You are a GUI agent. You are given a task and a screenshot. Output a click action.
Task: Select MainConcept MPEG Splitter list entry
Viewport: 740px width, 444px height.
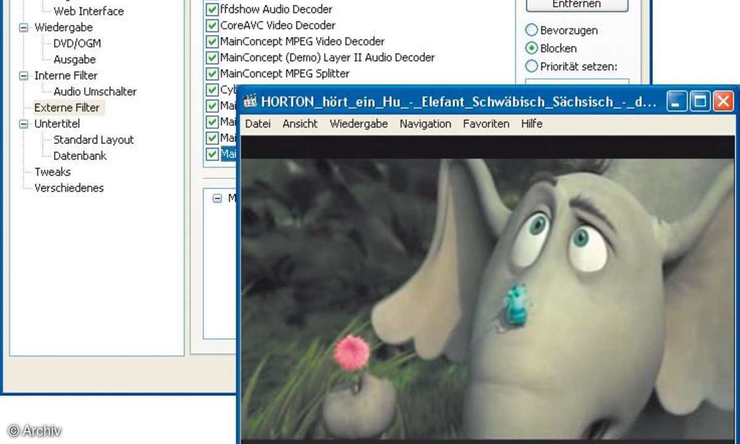coord(285,74)
